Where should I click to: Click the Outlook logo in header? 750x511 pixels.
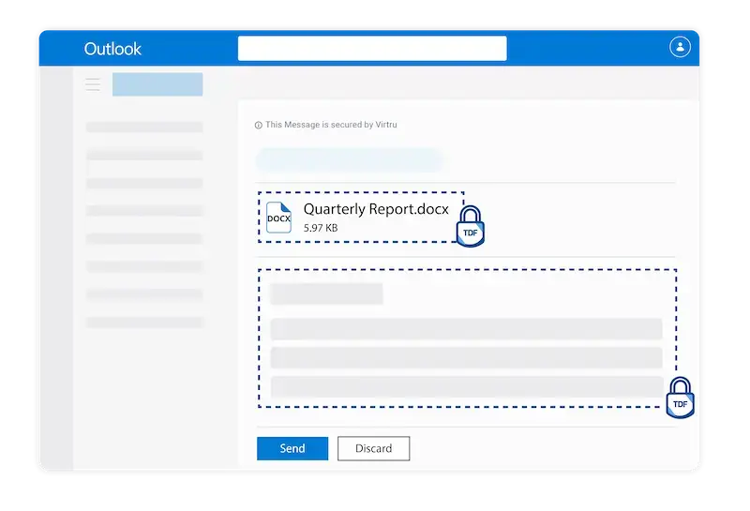(112, 49)
